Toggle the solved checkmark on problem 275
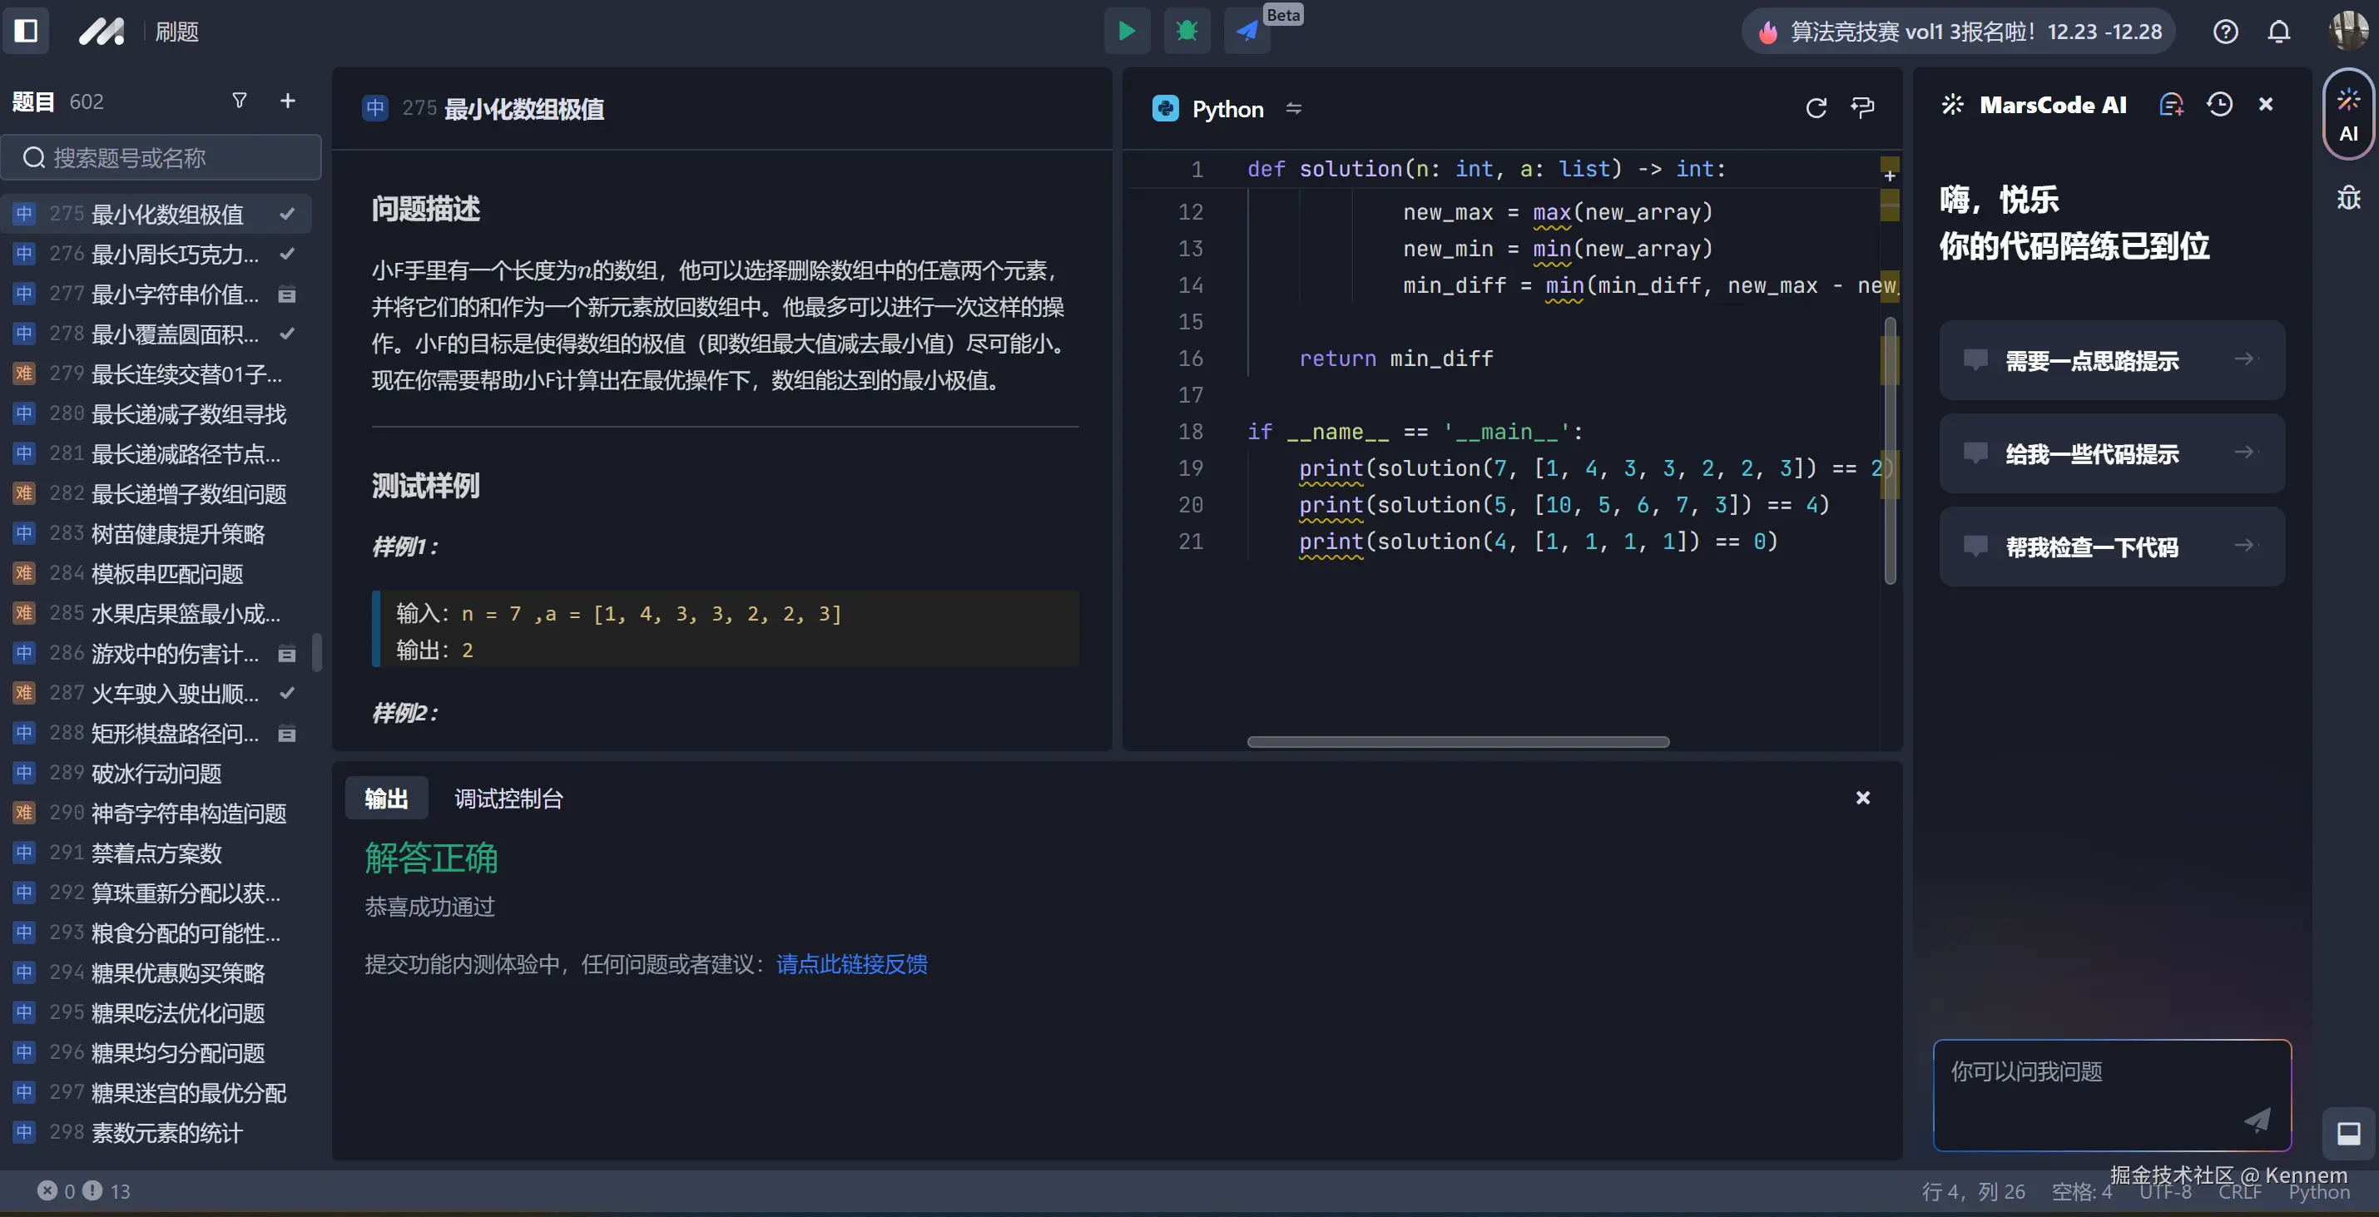The image size is (2379, 1217). point(287,213)
